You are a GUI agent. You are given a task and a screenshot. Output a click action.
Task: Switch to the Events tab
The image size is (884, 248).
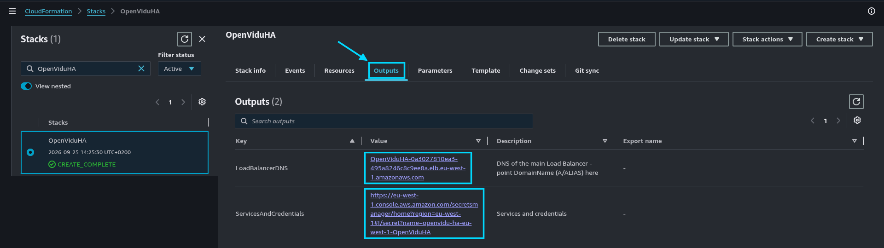click(x=295, y=70)
